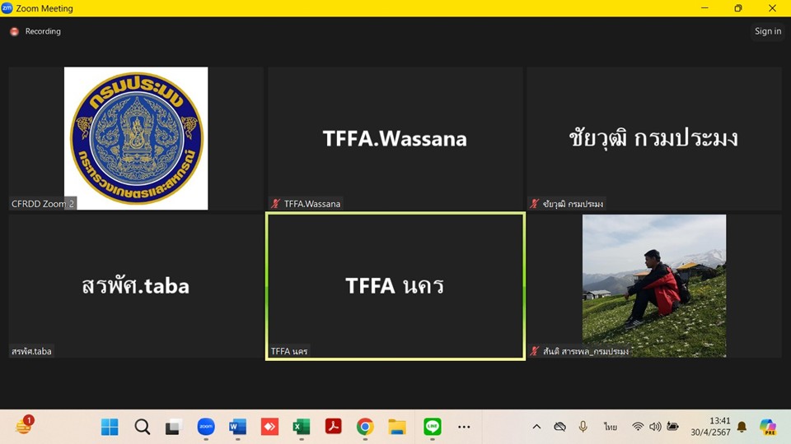The image size is (791, 444).
Task: Click the Recording indicator label
Action: click(x=43, y=31)
